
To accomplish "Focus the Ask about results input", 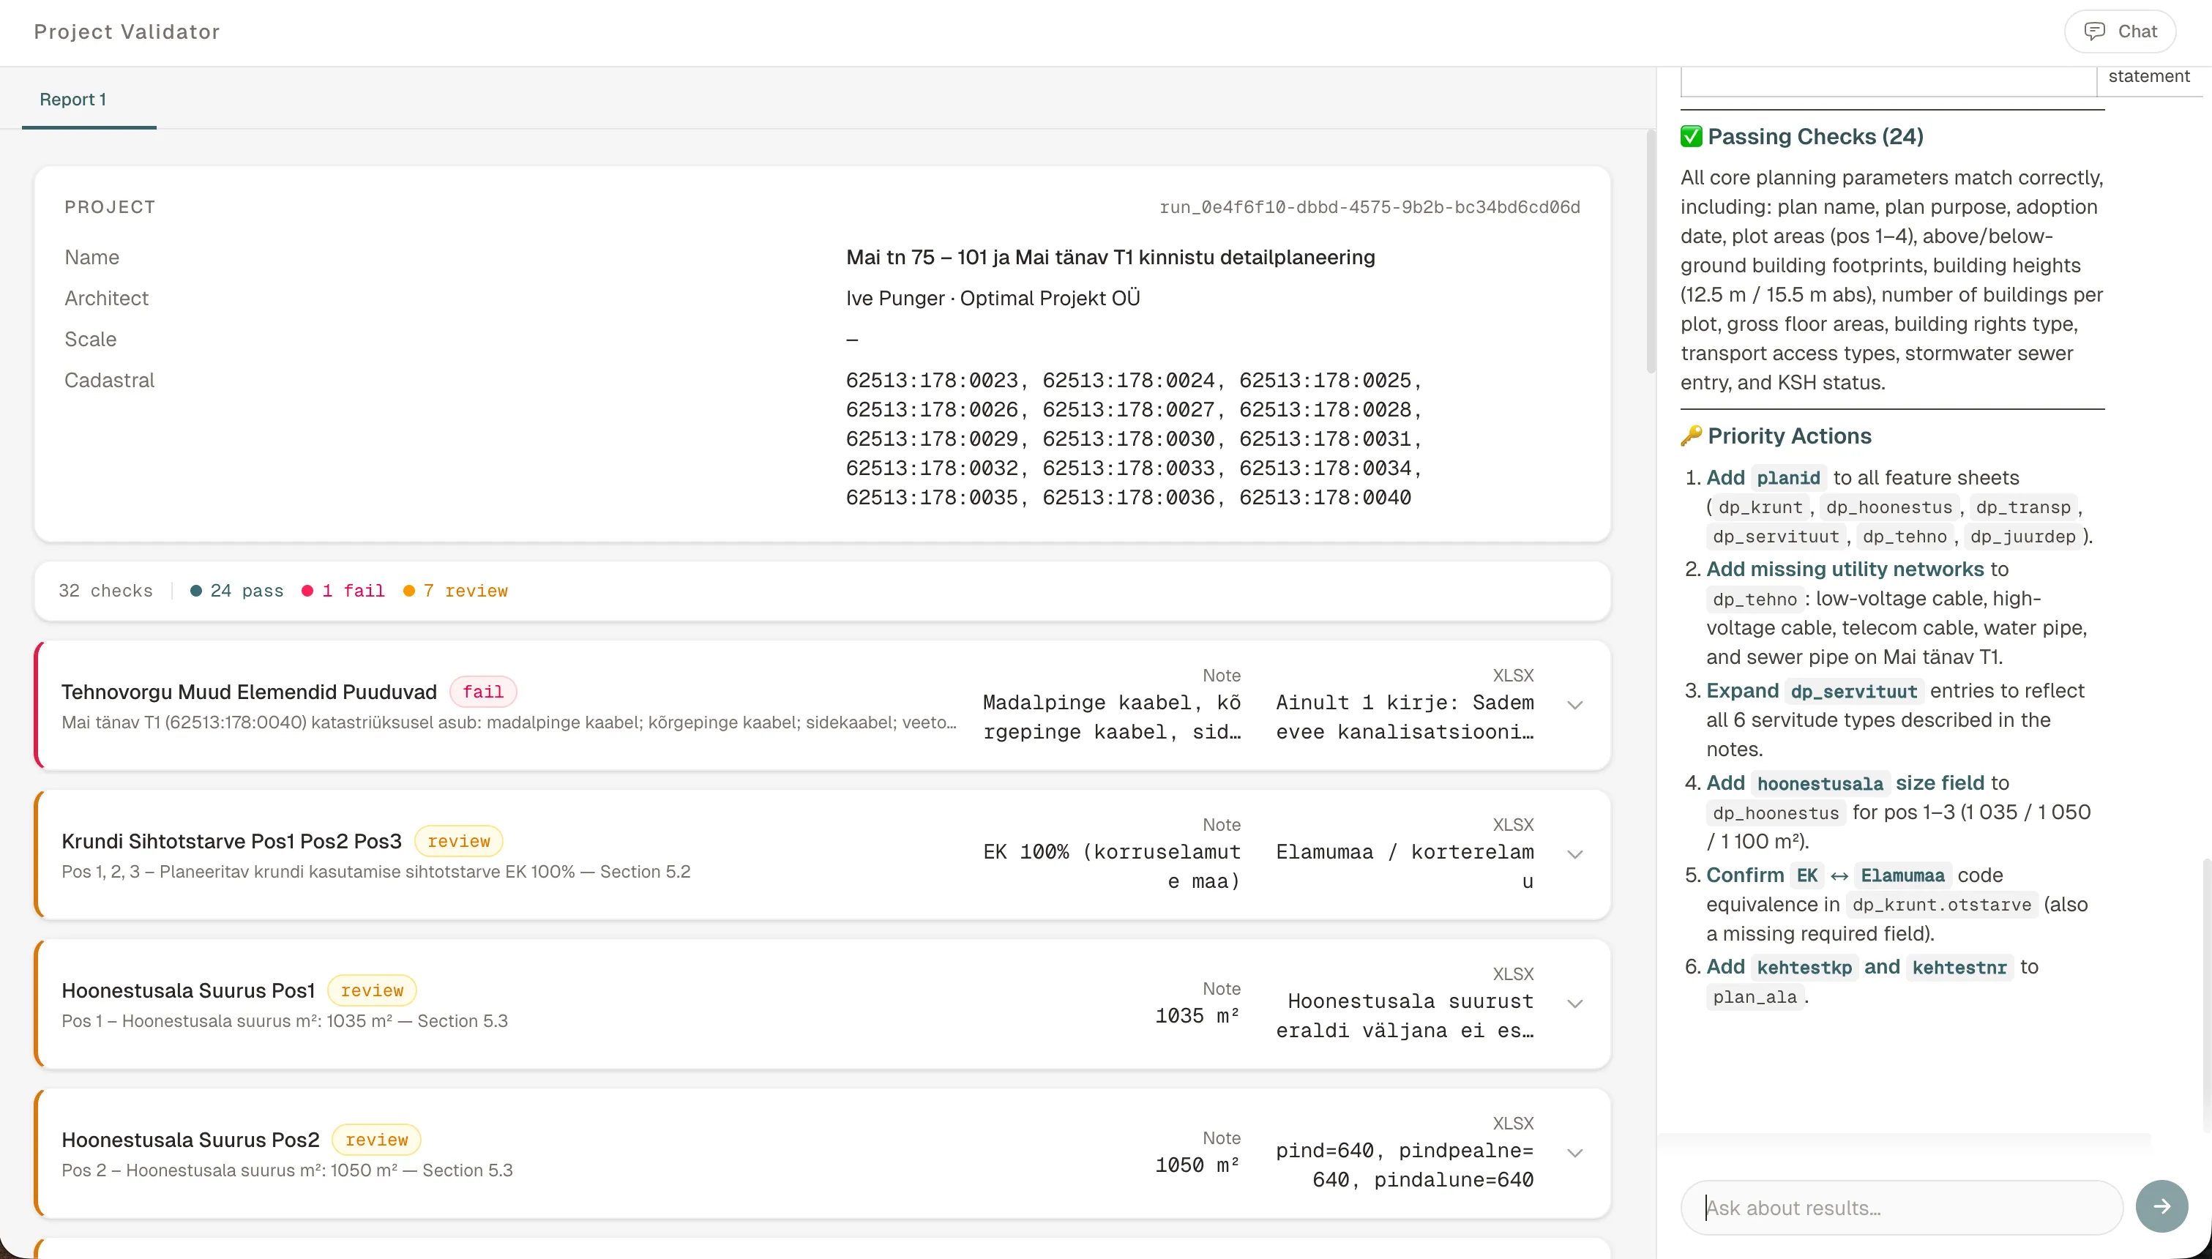I will 1902,1208.
